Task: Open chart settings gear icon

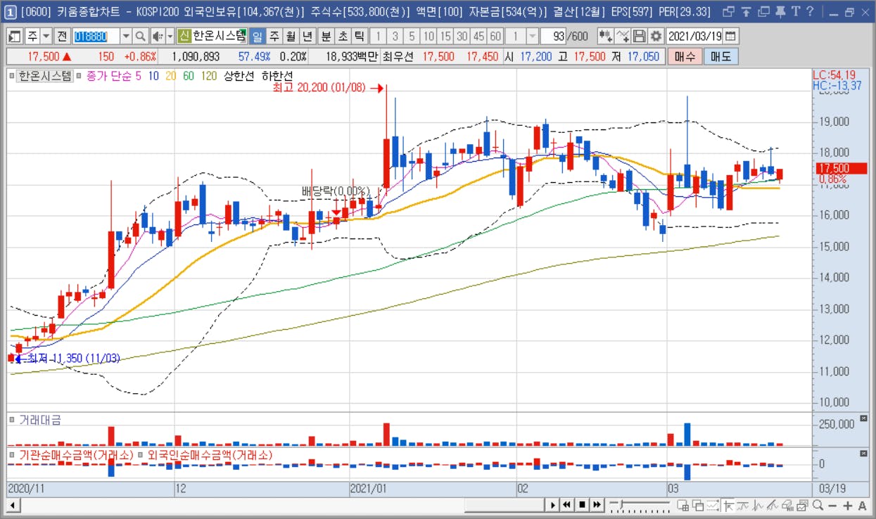Action: pos(656,36)
